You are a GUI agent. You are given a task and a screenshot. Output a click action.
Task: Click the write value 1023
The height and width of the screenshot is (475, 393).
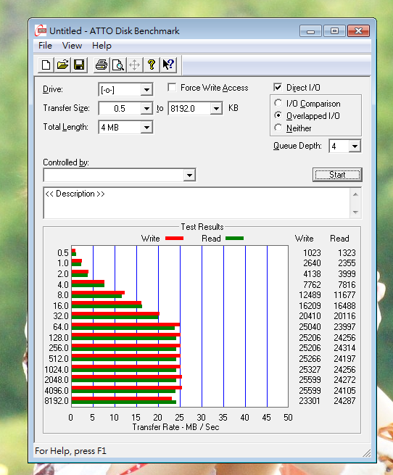pyautogui.click(x=312, y=252)
